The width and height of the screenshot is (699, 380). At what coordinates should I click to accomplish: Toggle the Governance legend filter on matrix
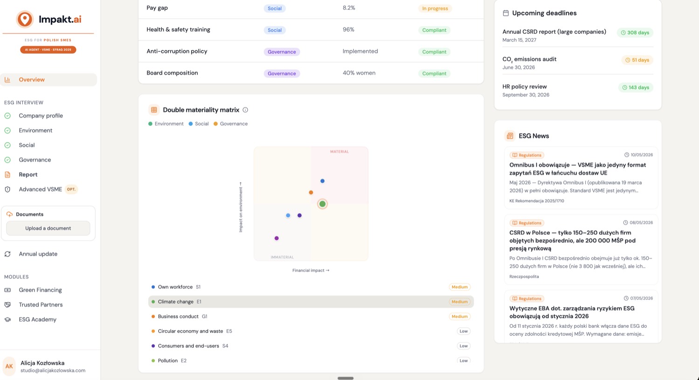231,124
